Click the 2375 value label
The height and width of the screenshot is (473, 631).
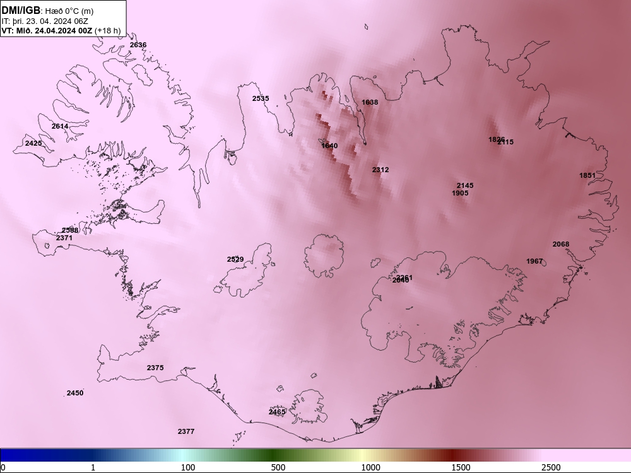[155, 368]
